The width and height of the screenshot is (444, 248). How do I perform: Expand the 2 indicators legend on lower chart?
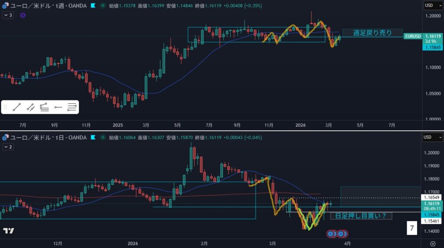pyautogui.click(x=8, y=147)
